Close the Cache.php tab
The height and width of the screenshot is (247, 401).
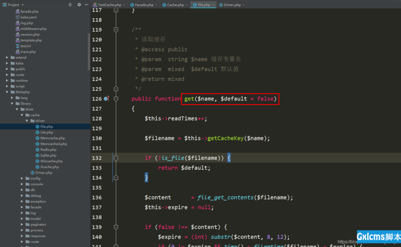point(187,5)
